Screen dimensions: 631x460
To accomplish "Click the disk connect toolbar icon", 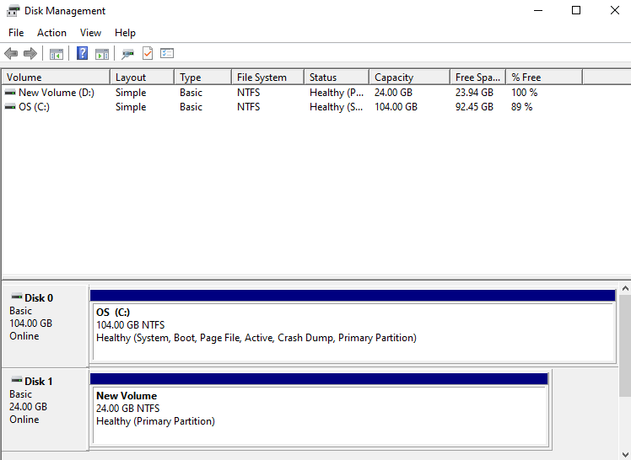I will (127, 54).
